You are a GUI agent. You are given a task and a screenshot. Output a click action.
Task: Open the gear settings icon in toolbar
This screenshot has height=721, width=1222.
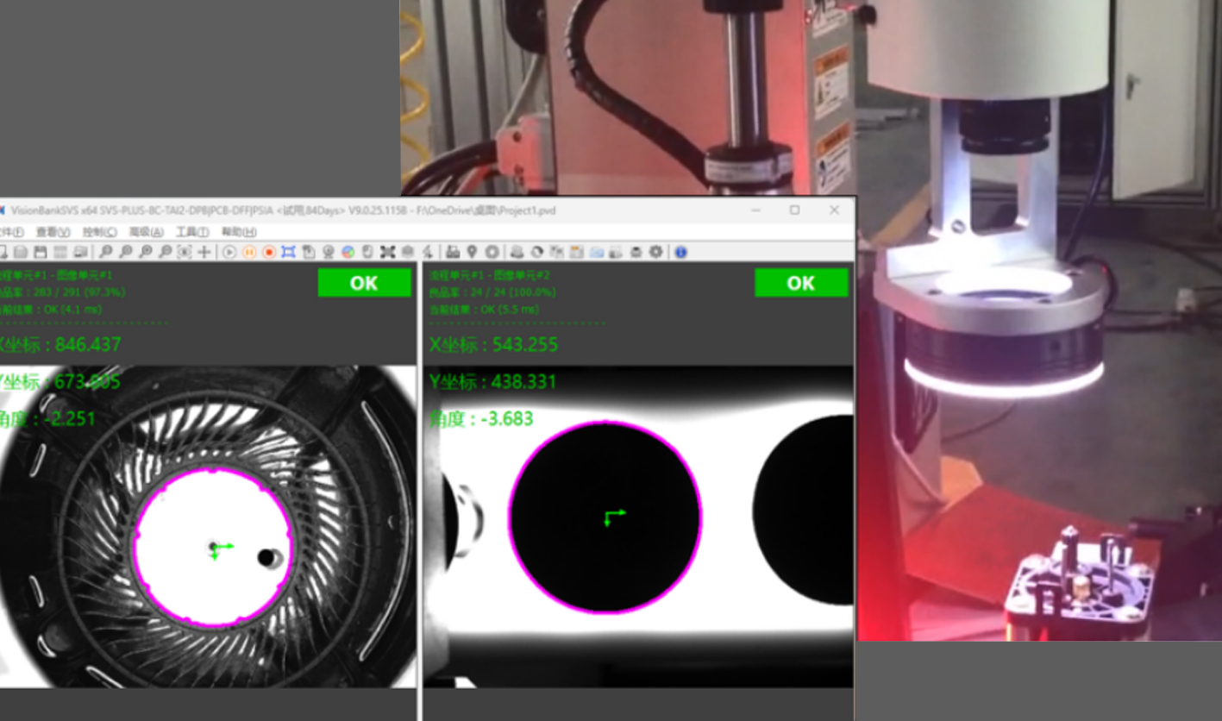(x=656, y=252)
